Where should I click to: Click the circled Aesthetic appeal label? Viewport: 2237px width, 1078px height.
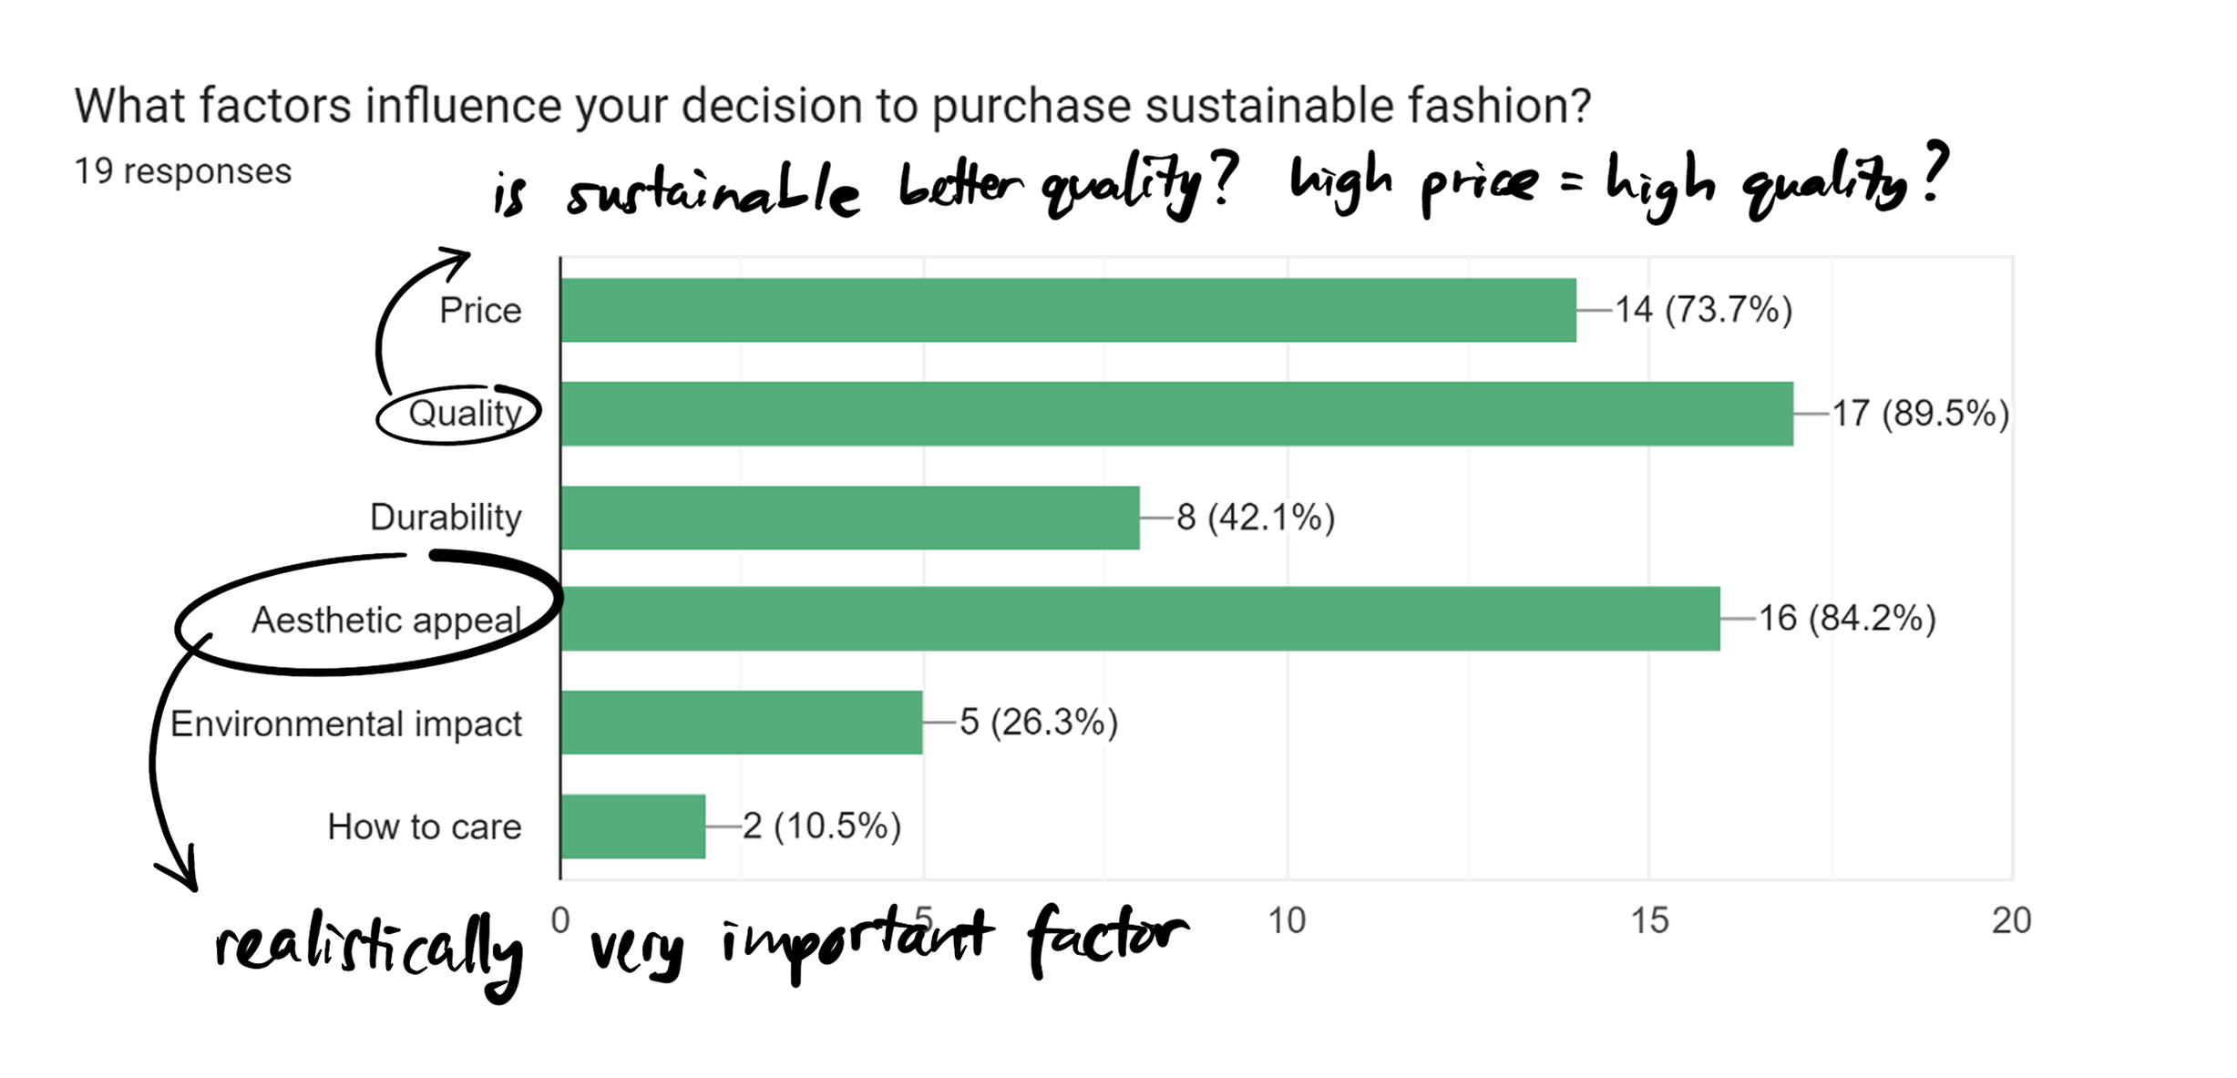pyautogui.click(x=386, y=620)
